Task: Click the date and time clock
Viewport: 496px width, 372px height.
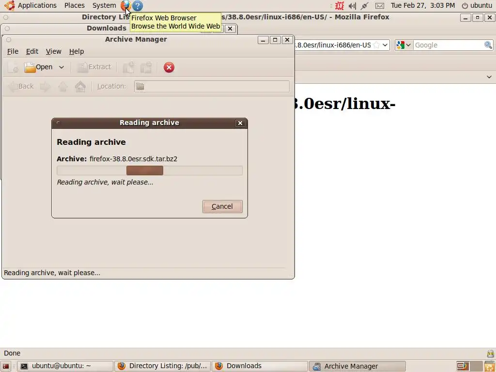Action: 422,5
